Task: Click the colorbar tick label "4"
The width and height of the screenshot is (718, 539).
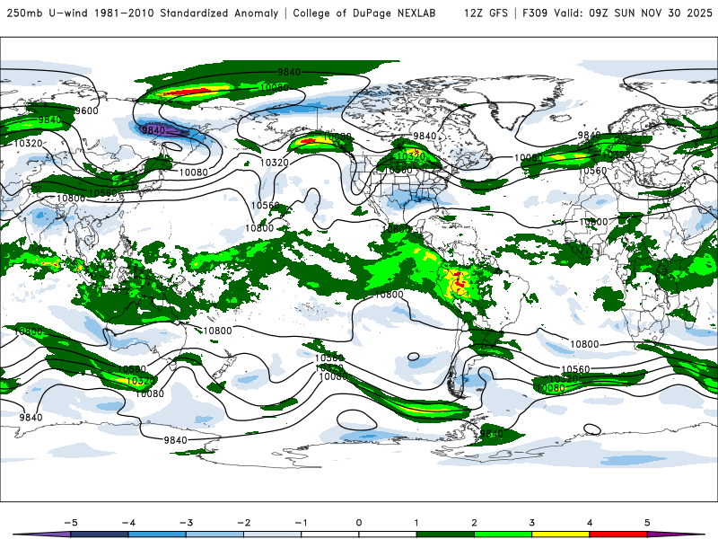Action: pos(590,523)
